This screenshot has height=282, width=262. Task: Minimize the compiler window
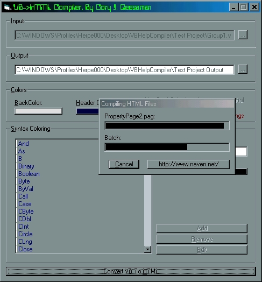coord(233,8)
